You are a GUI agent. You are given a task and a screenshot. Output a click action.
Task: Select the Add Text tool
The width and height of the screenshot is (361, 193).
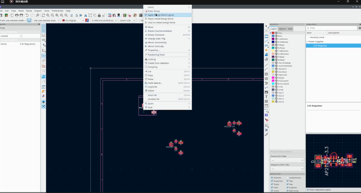point(266,97)
